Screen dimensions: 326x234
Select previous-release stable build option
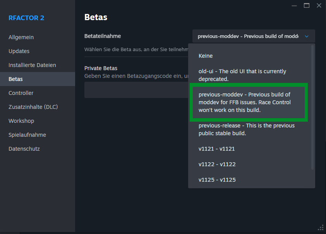246,129
